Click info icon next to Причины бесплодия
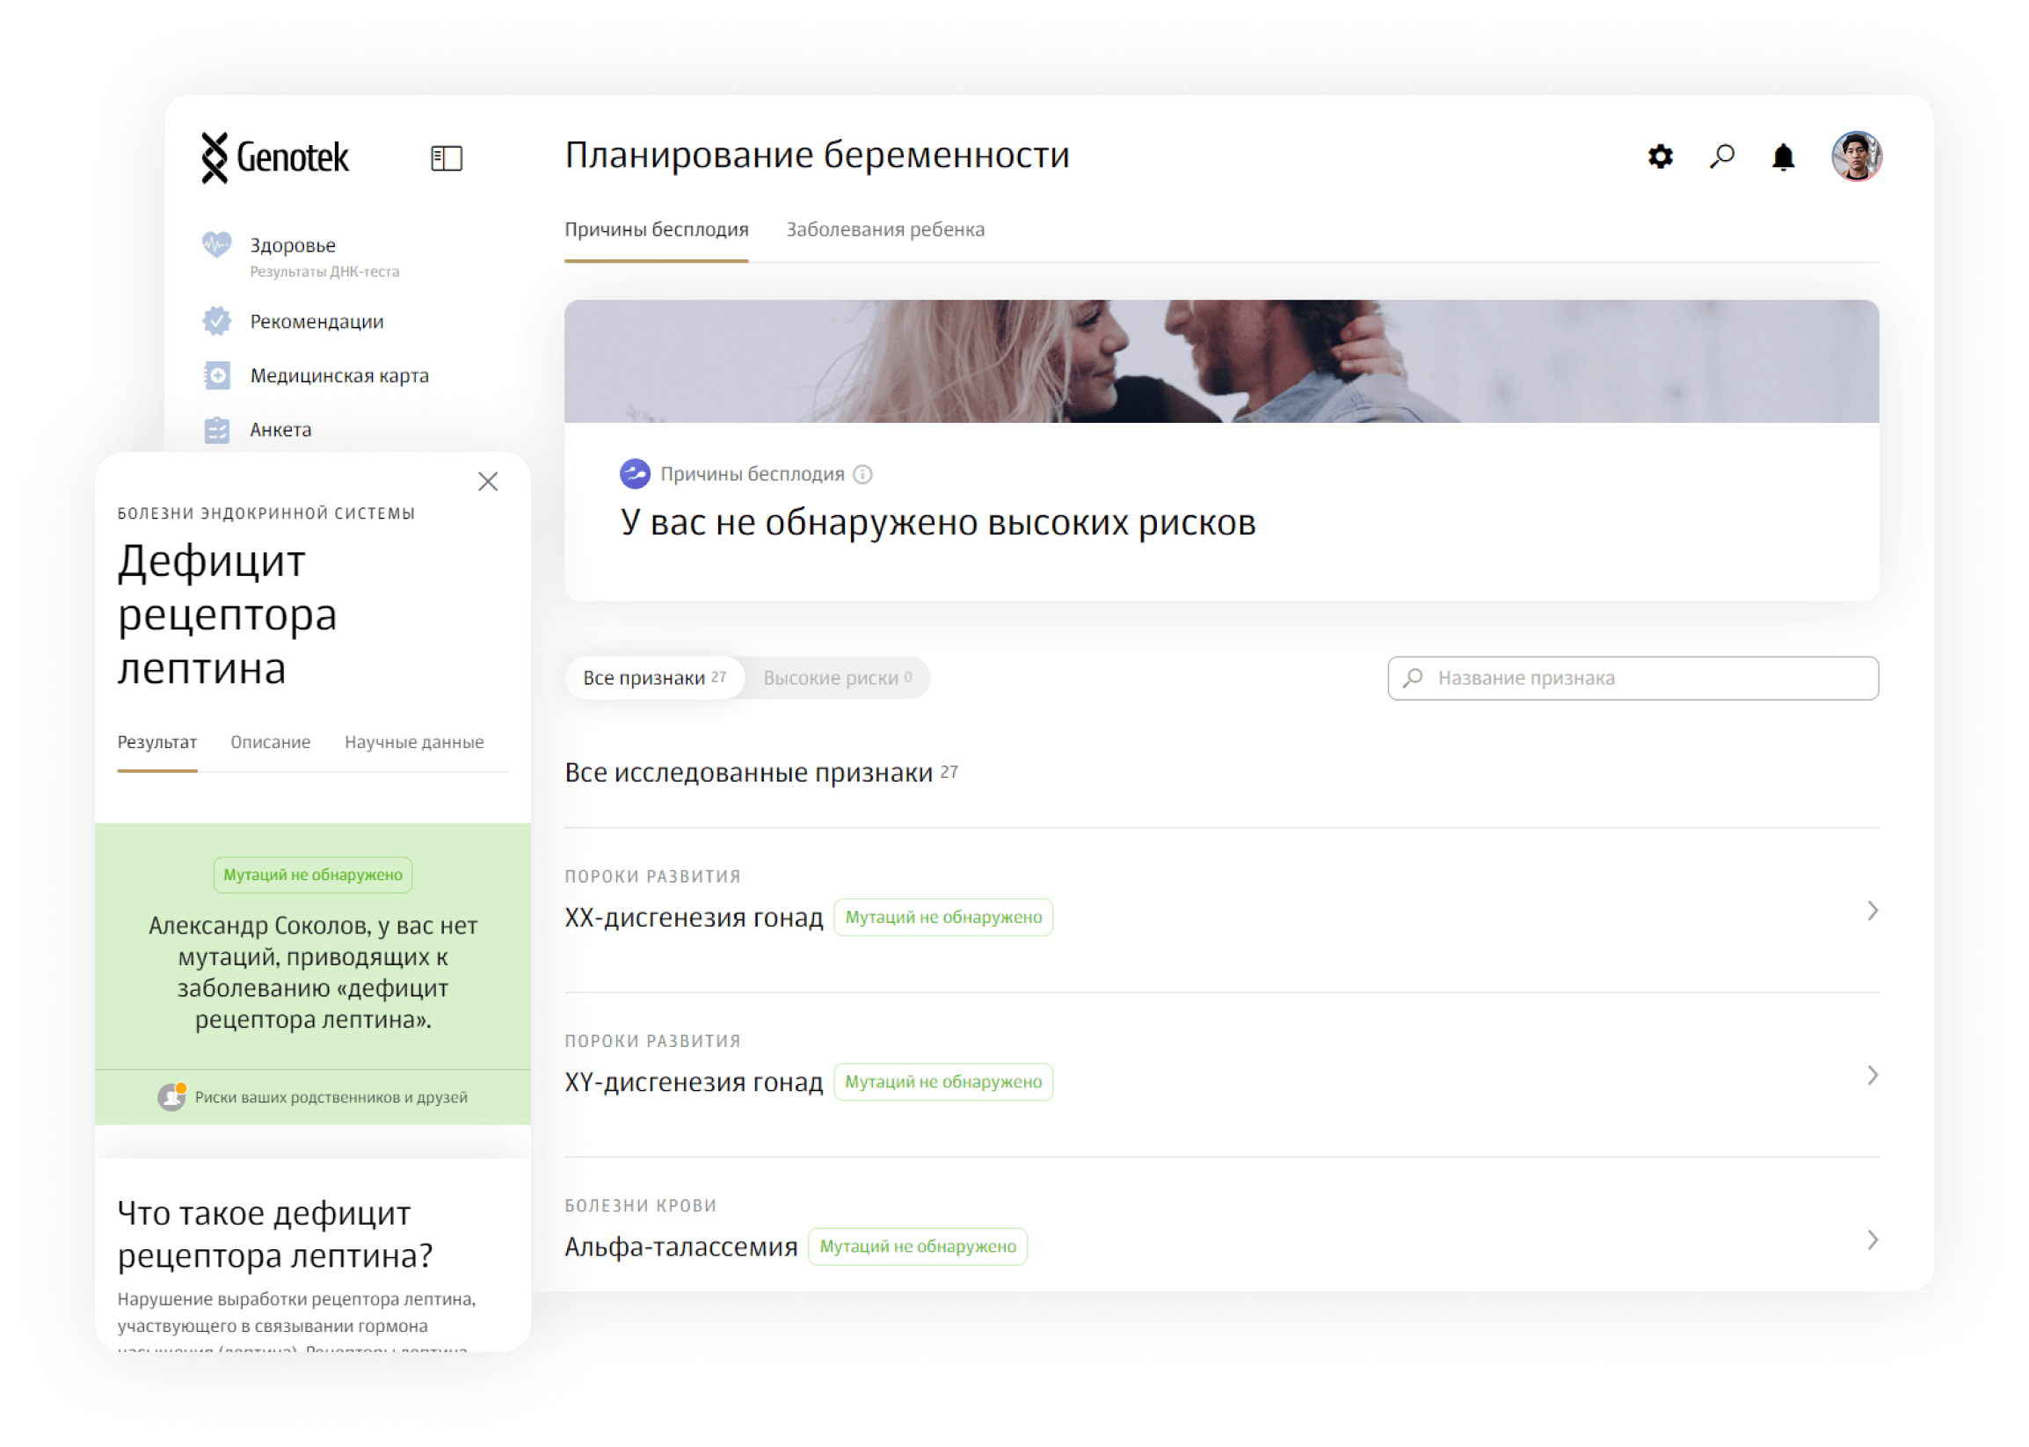 pos(862,475)
